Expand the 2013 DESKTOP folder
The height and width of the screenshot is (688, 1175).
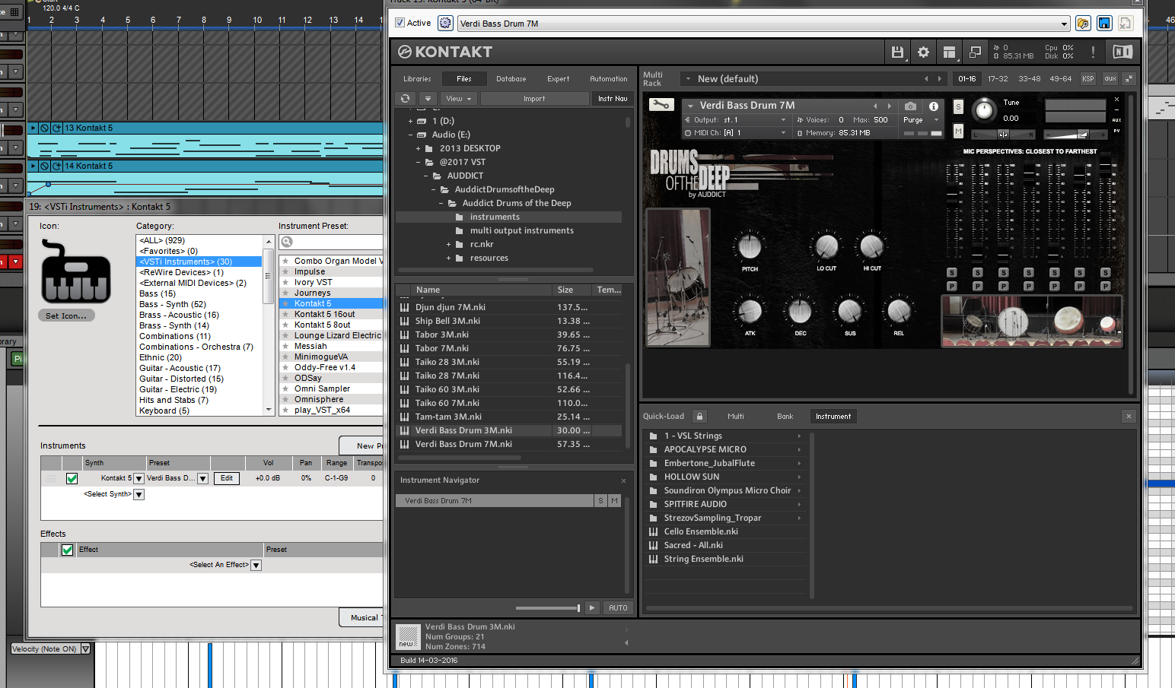pyautogui.click(x=418, y=148)
